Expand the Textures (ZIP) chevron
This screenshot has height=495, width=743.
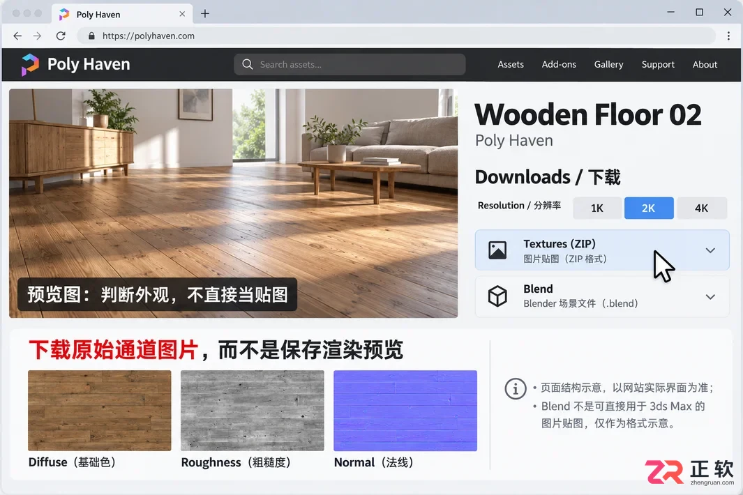710,250
